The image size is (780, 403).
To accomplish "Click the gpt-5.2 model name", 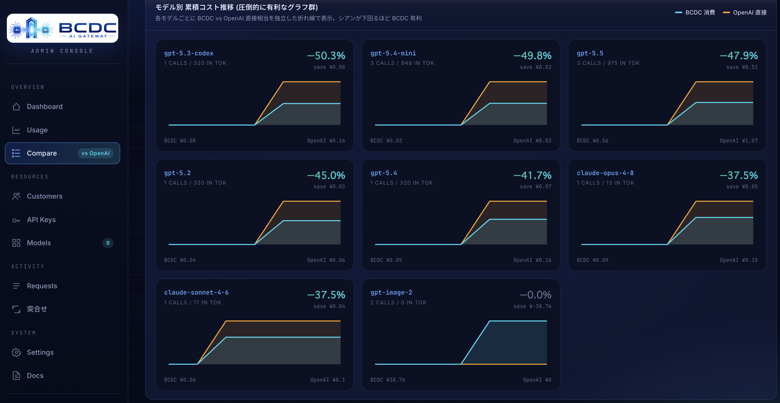I will (x=177, y=173).
